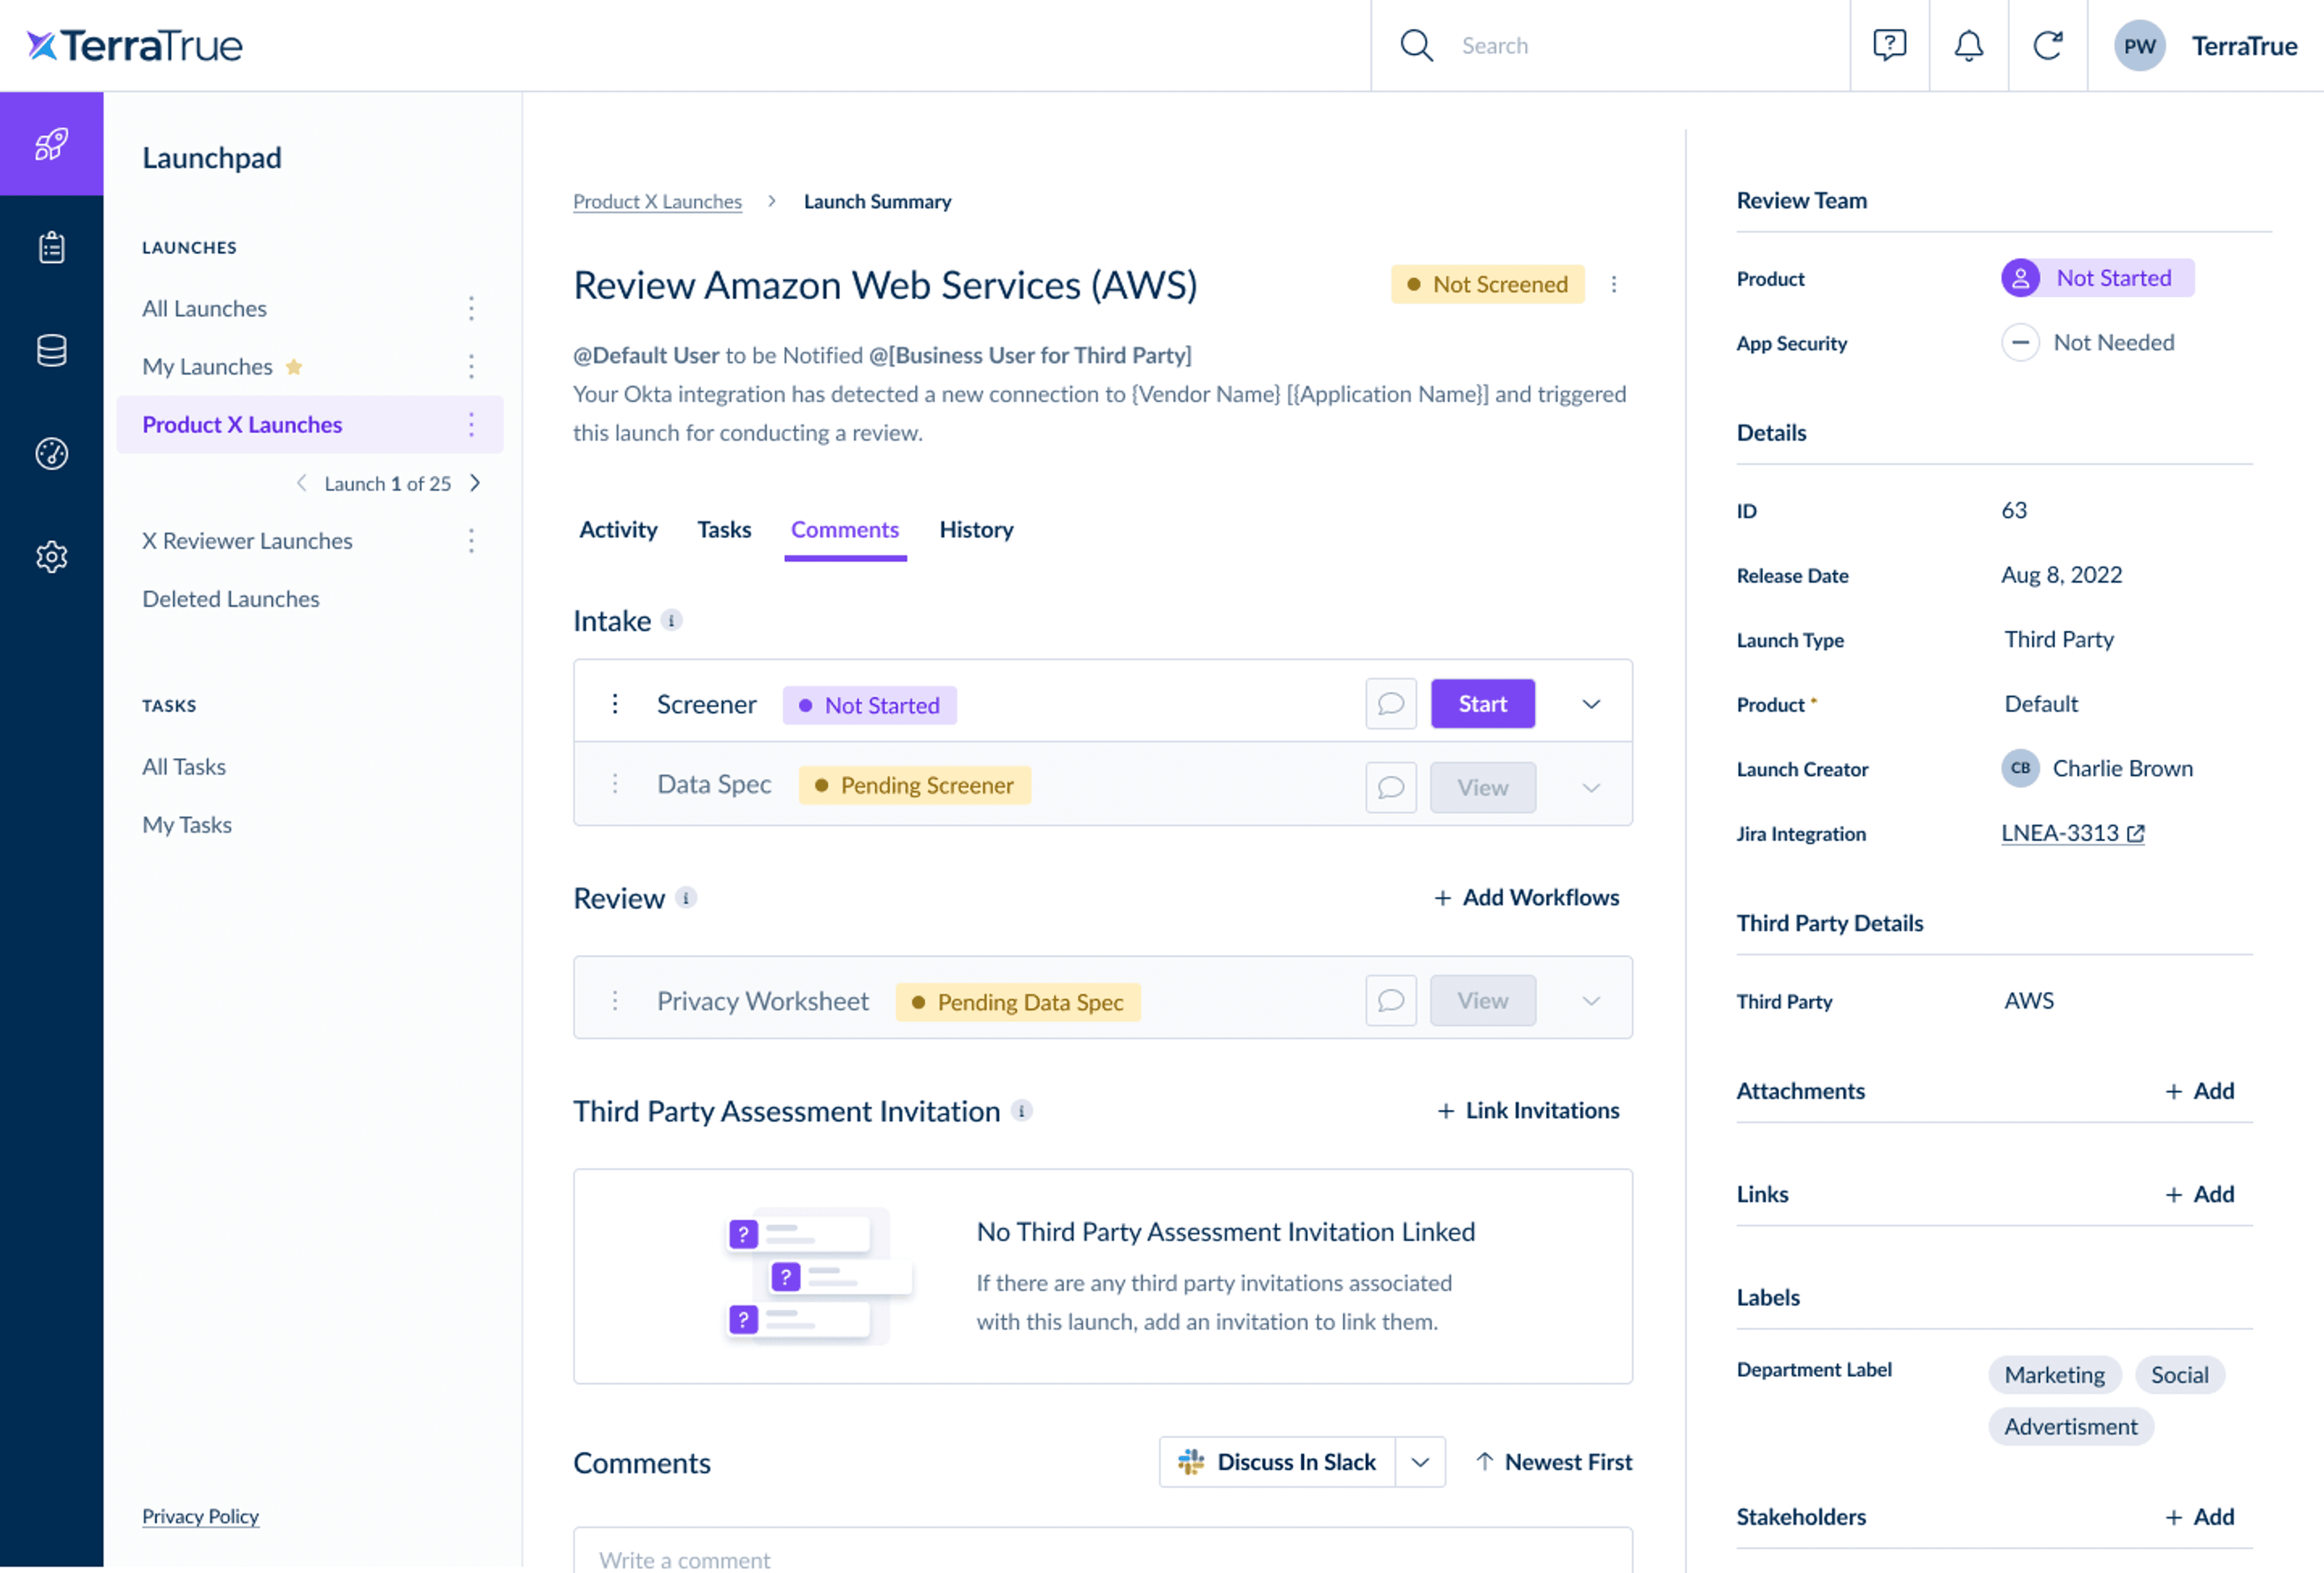Open X Reviewer Launches three-dot menu
2324x1573 pixels.
pyautogui.click(x=471, y=541)
